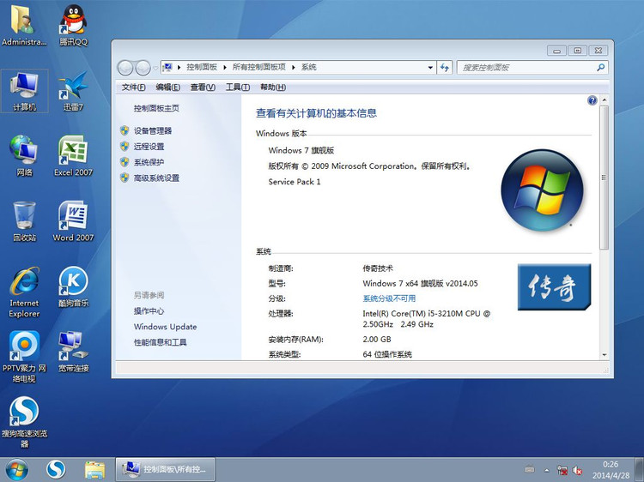Launch Excel 2007 from the desktop

[x=73, y=156]
